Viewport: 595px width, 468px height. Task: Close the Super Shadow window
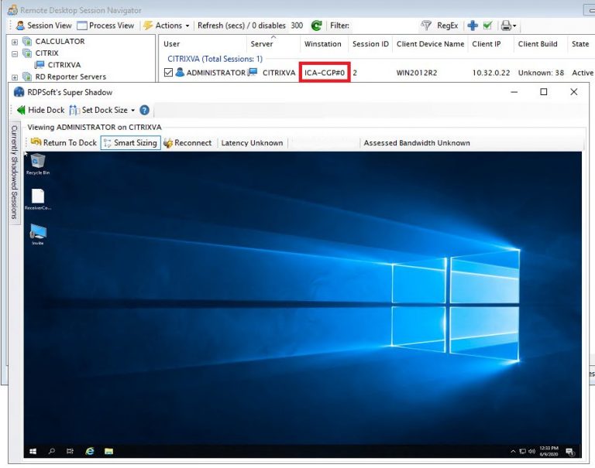(x=574, y=92)
